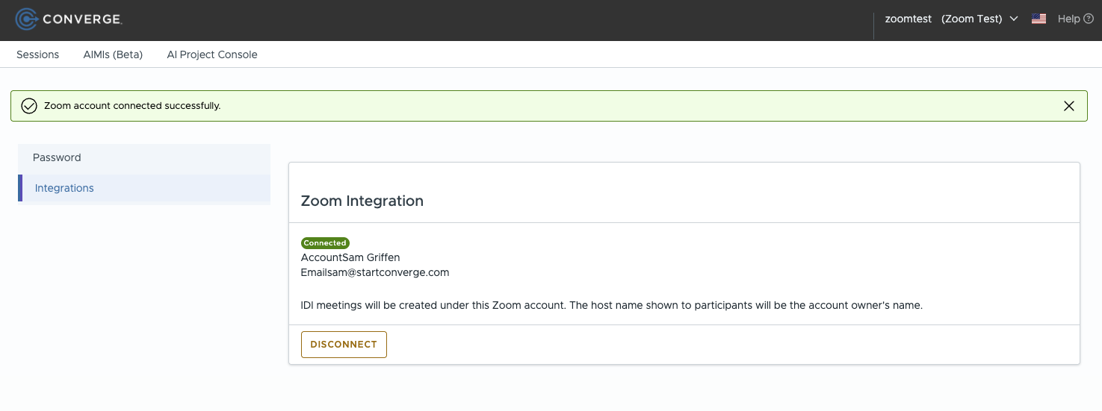Open the Help link

1068,19
